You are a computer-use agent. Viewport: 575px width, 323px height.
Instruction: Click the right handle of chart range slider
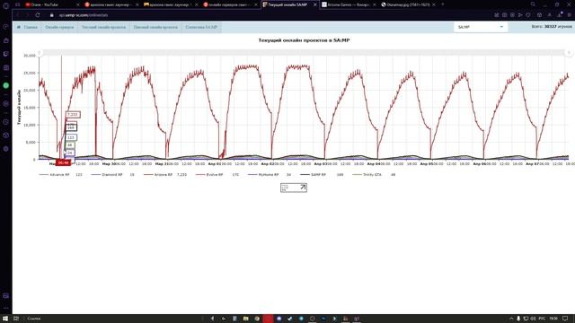569,53
